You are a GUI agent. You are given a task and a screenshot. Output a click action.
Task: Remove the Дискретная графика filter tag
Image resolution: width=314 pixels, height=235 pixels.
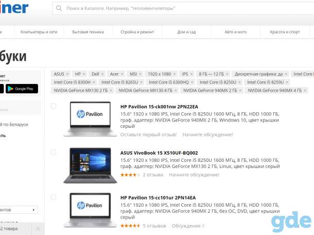[286, 74]
